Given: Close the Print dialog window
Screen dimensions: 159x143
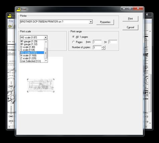Looking at the screenshot, I should [x=138, y=8].
